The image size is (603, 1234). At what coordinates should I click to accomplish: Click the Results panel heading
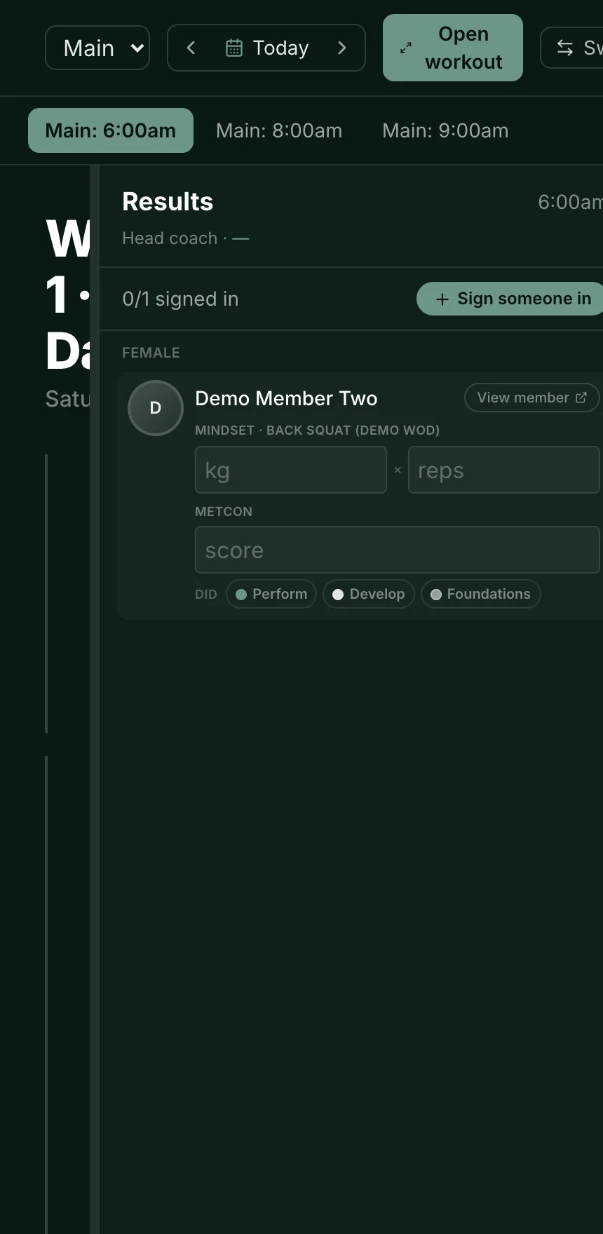coord(168,202)
